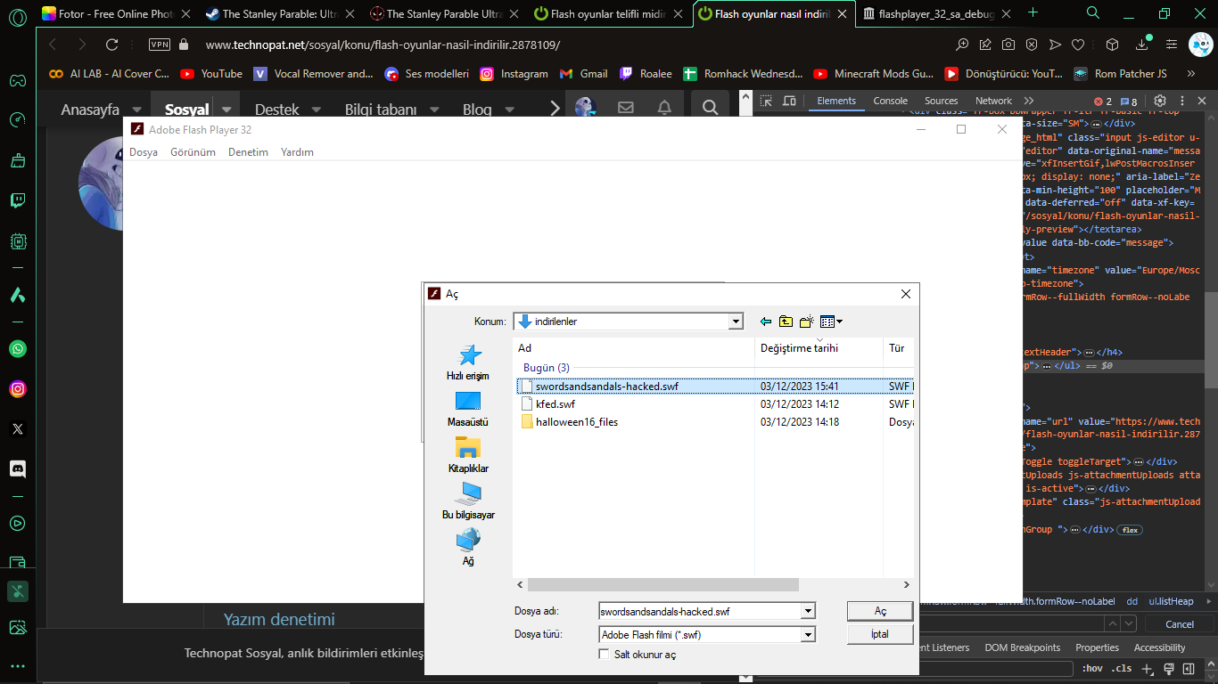Sort files by the Ad column header

(x=634, y=348)
